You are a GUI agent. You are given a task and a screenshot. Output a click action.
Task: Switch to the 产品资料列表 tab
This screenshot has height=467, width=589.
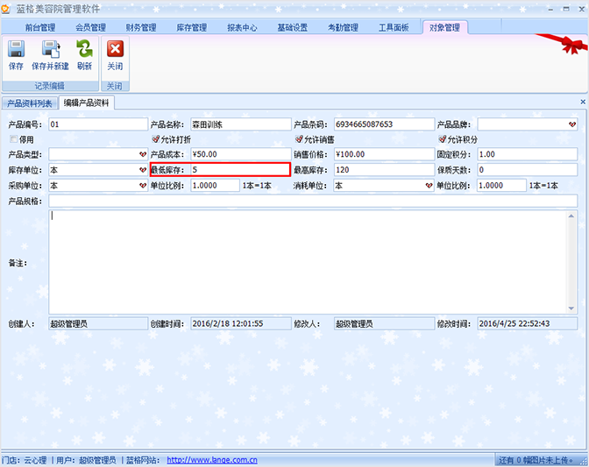(x=30, y=103)
